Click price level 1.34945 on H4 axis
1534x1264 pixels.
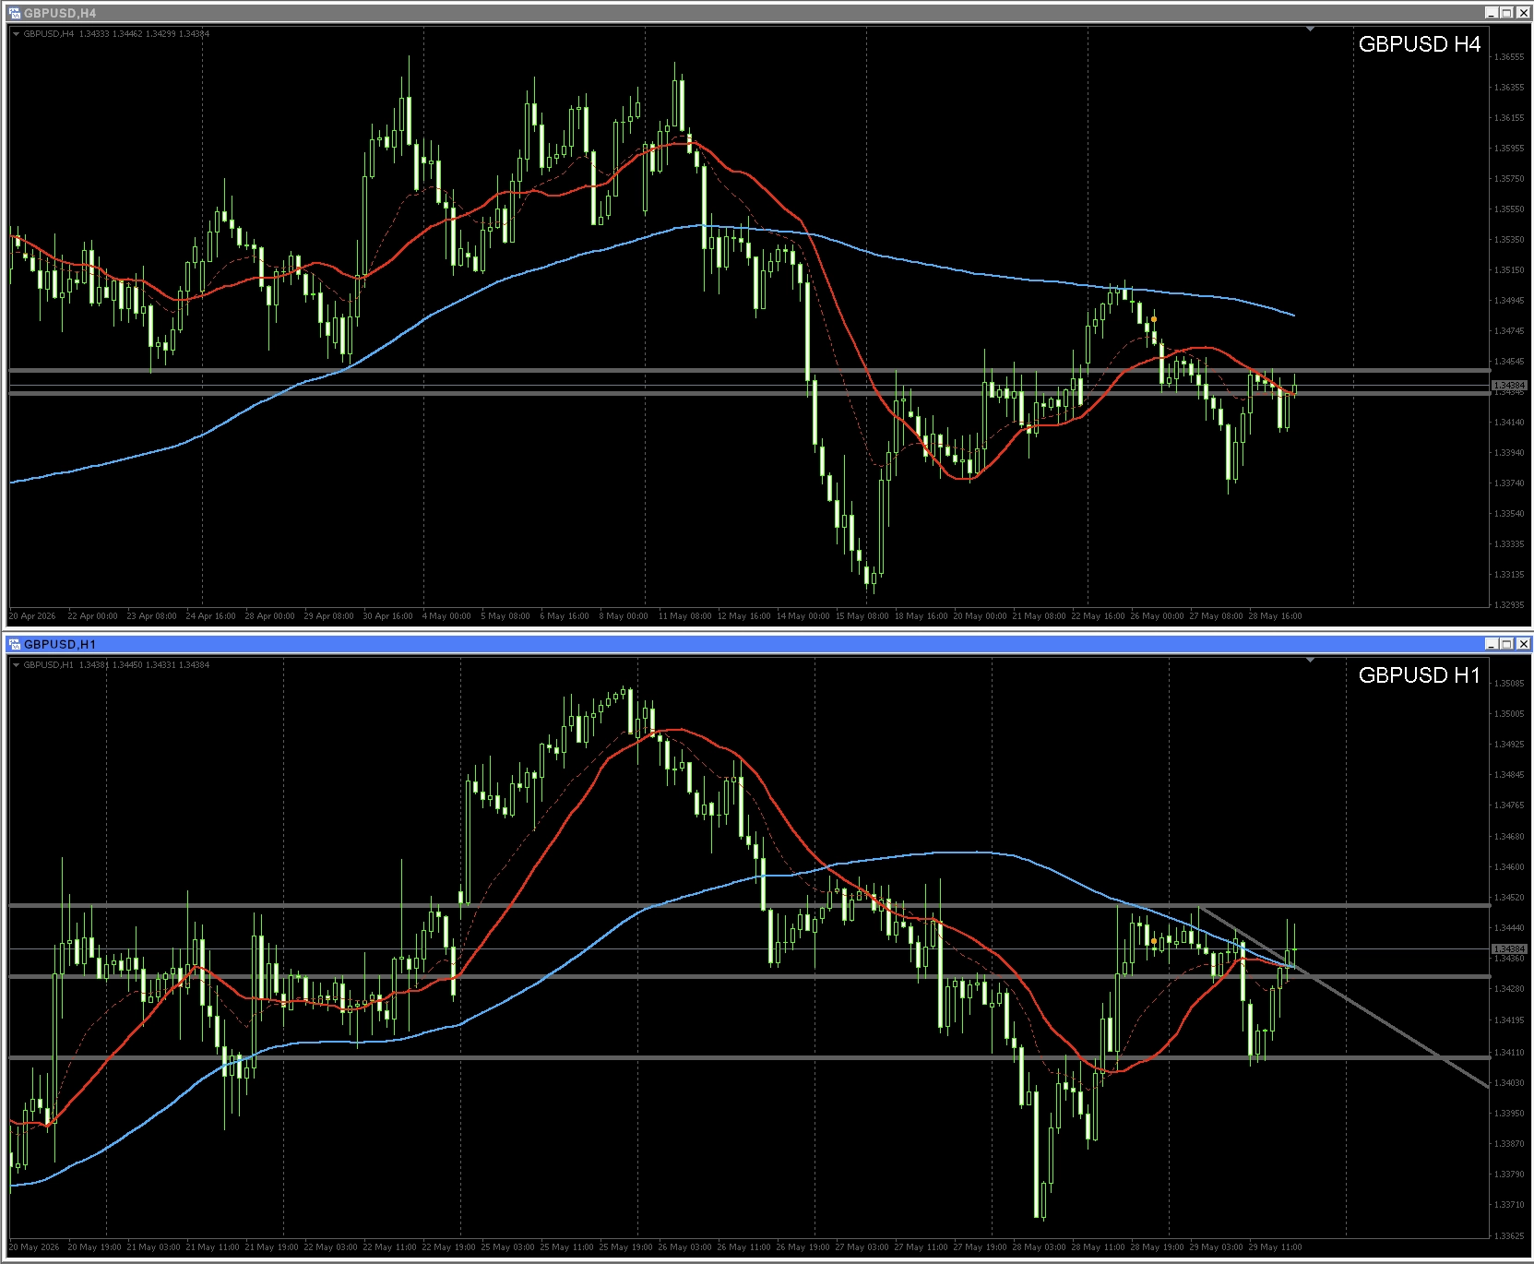pyautogui.click(x=1509, y=301)
